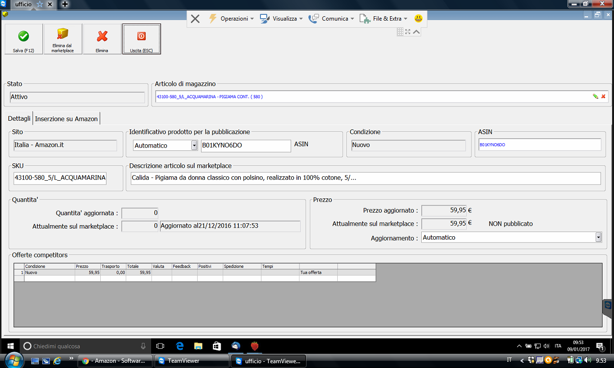Open Task View on remote taskbar
614x368 pixels.
click(x=160, y=346)
